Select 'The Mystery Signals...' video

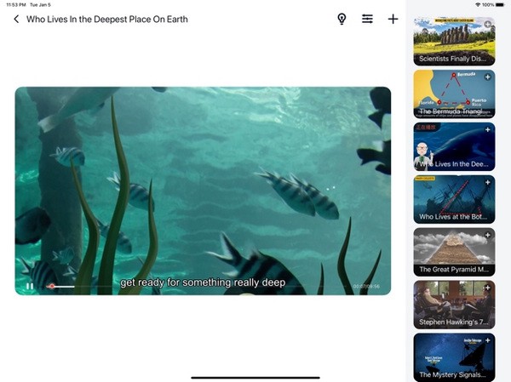tap(451, 356)
